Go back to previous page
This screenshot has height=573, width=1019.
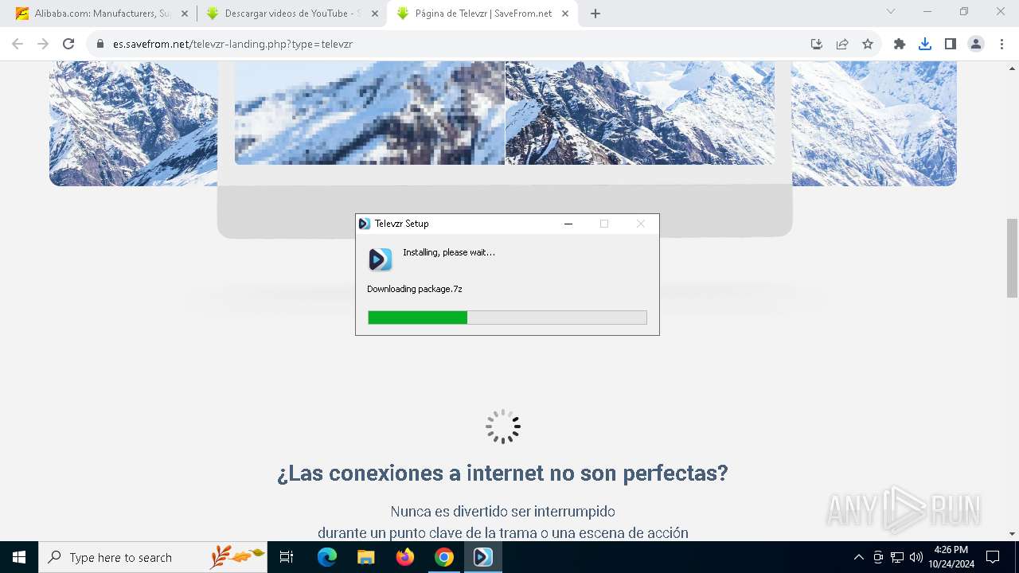pos(18,44)
